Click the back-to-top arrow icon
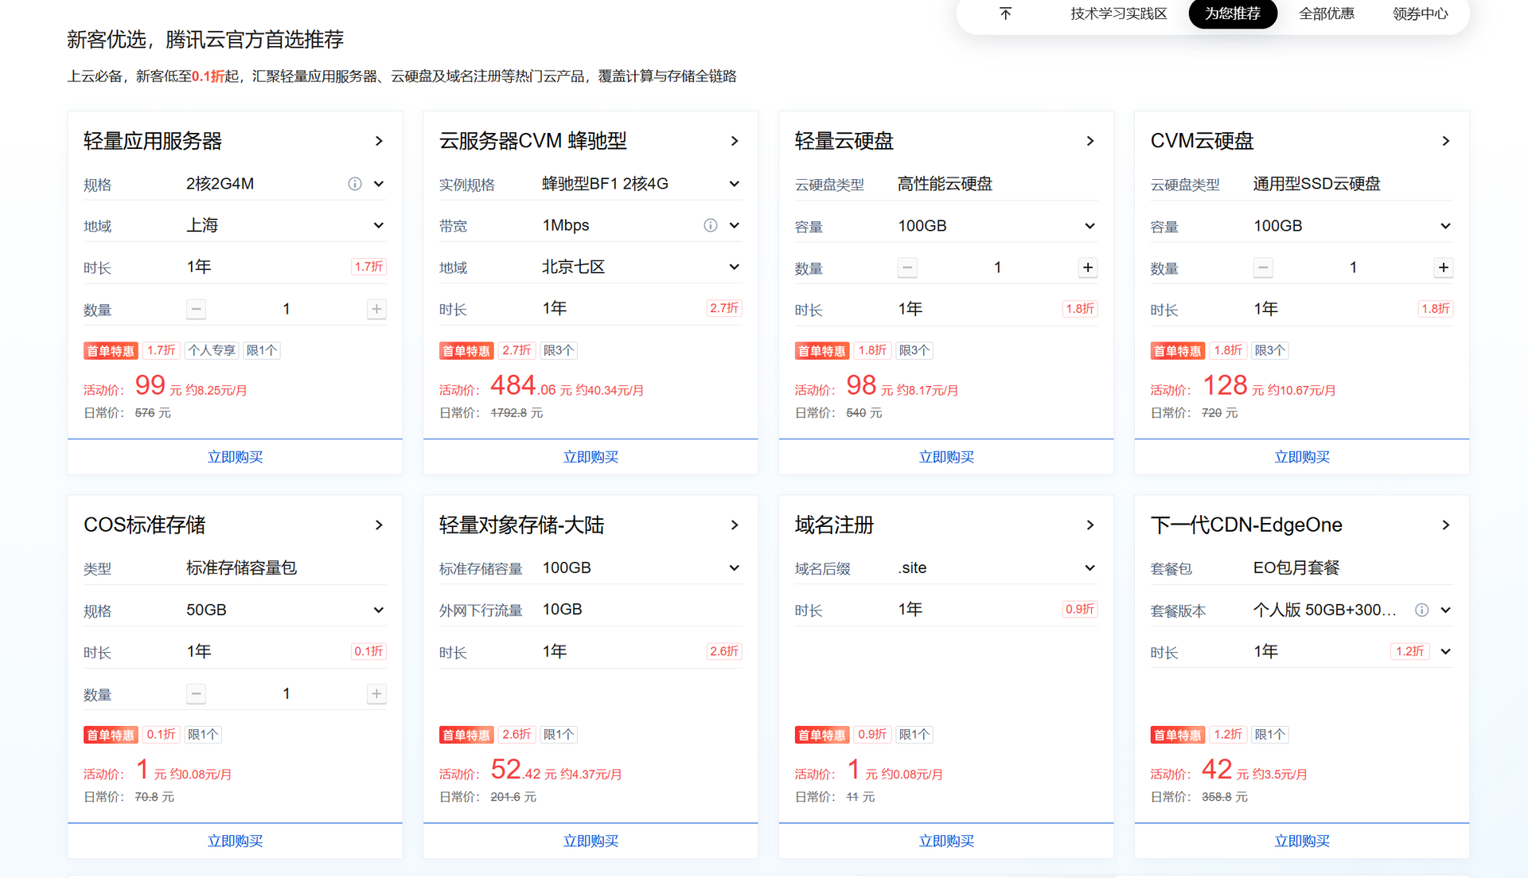Viewport: 1528px width, 878px height. 1005,14
